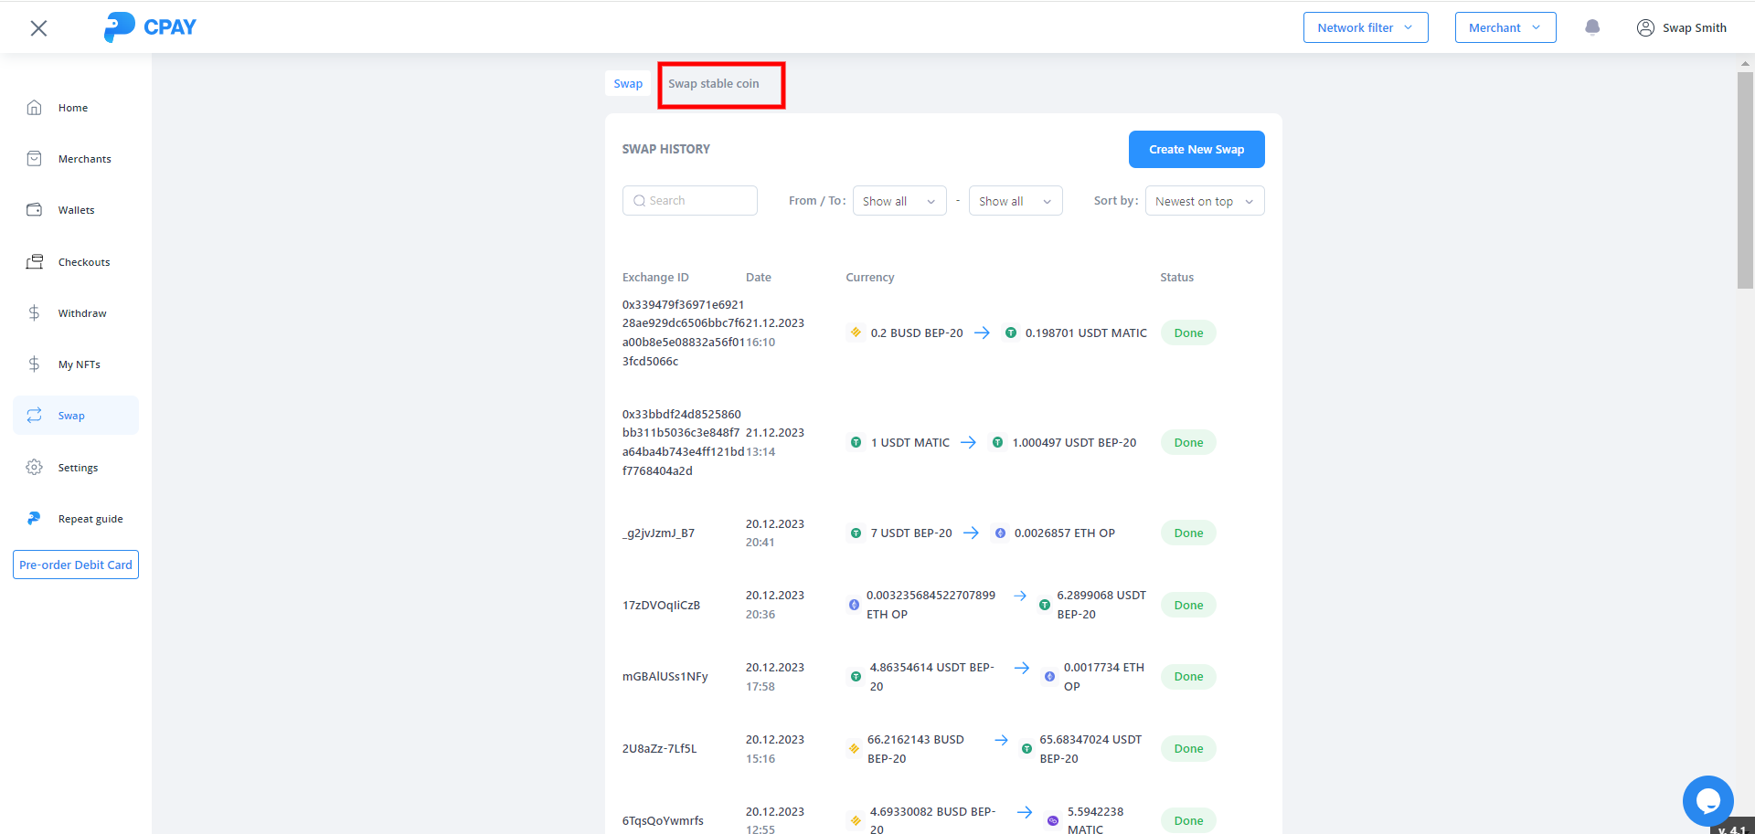This screenshot has width=1755, height=834.
Task: Open the Merchants sidebar icon
Action: (35, 159)
